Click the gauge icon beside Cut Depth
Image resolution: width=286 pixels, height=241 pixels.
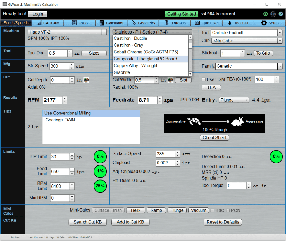(86, 80)
